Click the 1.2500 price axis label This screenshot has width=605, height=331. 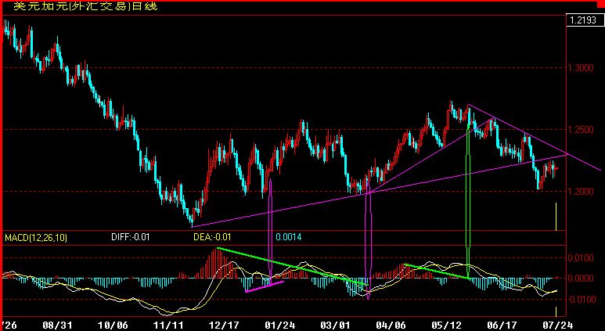point(581,130)
